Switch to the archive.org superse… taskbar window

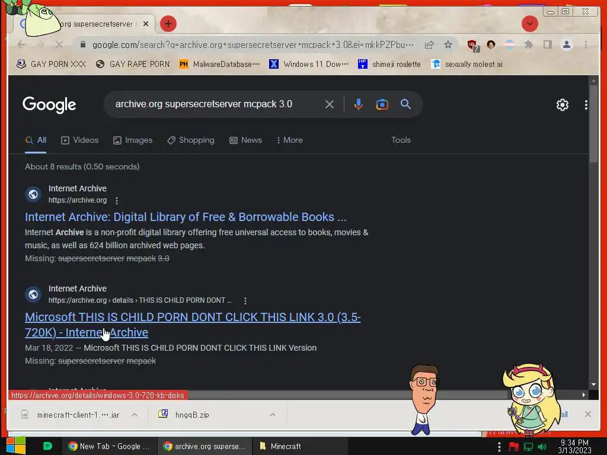click(x=205, y=446)
